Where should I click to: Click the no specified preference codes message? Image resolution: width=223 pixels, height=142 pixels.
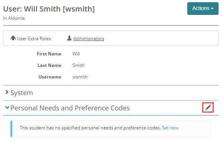tap(90, 128)
